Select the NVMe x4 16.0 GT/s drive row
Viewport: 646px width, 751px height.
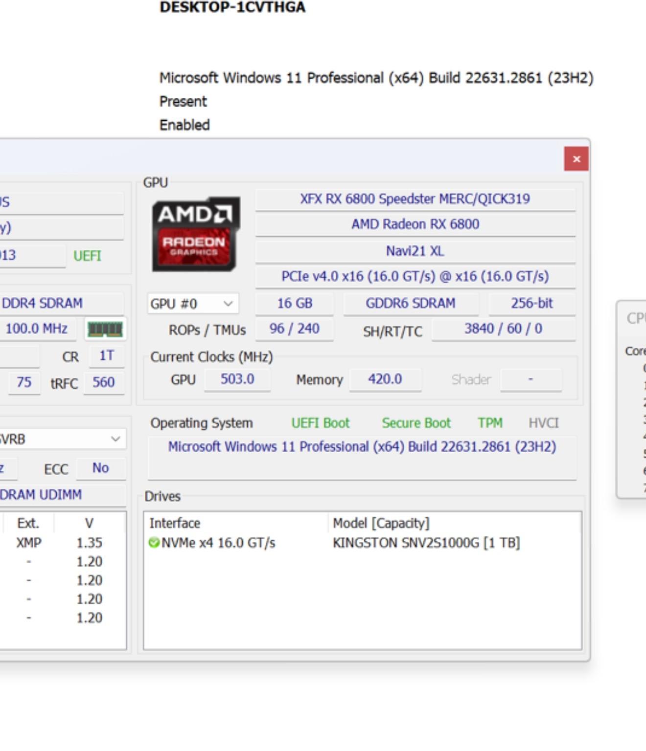[x=218, y=543]
